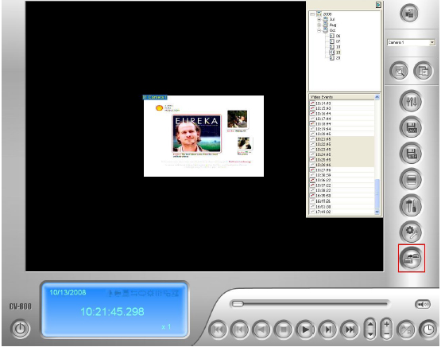Open the video adjustment sliders icon

[x=411, y=101]
